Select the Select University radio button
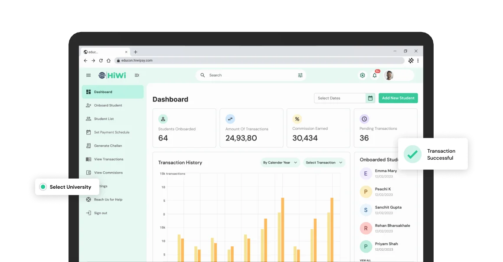503x262 pixels. [43, 187]
